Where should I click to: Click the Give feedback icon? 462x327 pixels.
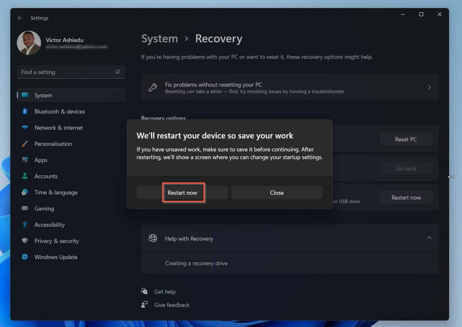click(x=145, y=304)
